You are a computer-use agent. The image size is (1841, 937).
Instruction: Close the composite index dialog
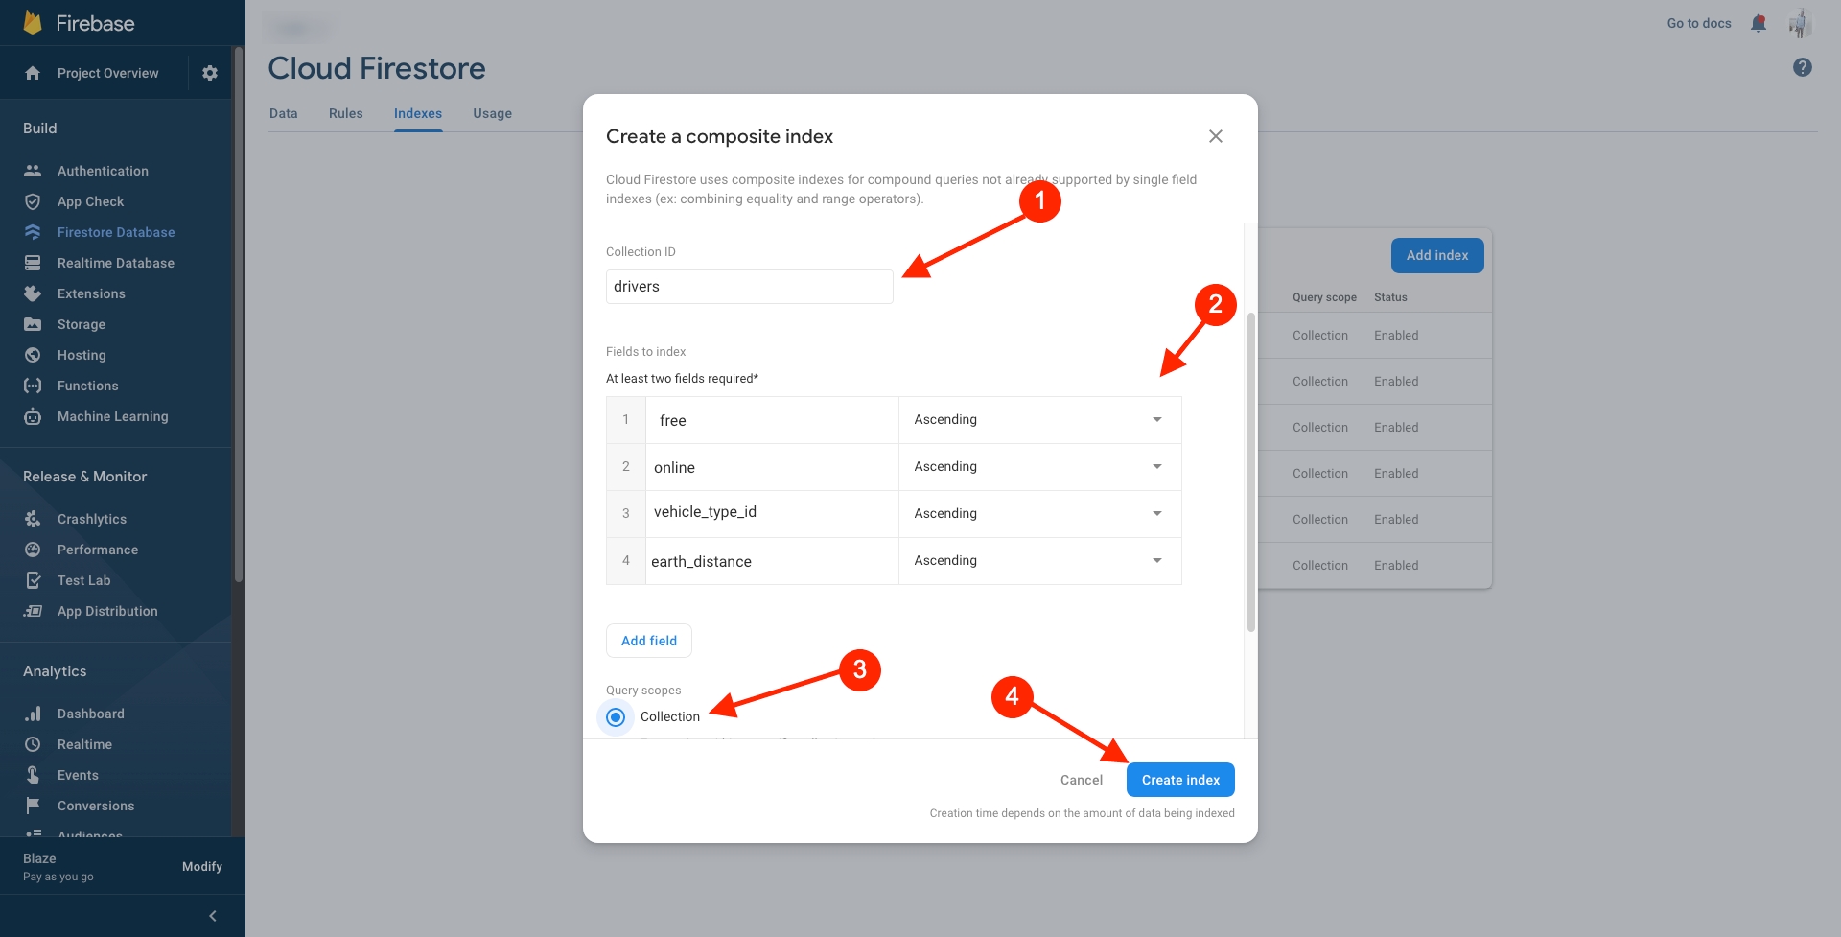[x=1215, y=136]
